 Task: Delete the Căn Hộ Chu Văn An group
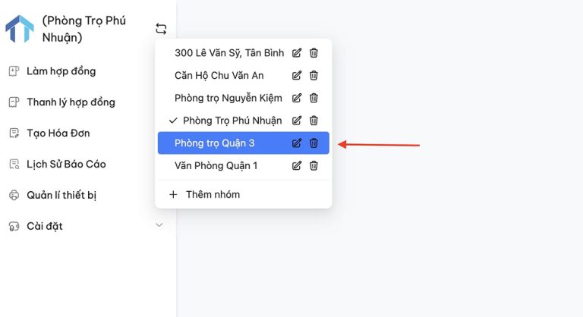pos(314,75)
